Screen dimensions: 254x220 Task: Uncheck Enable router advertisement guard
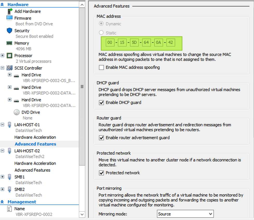click(101, 138)
